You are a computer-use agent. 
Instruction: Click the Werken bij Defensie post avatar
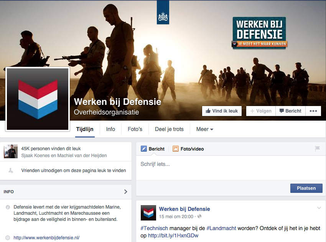click(148, 213)
